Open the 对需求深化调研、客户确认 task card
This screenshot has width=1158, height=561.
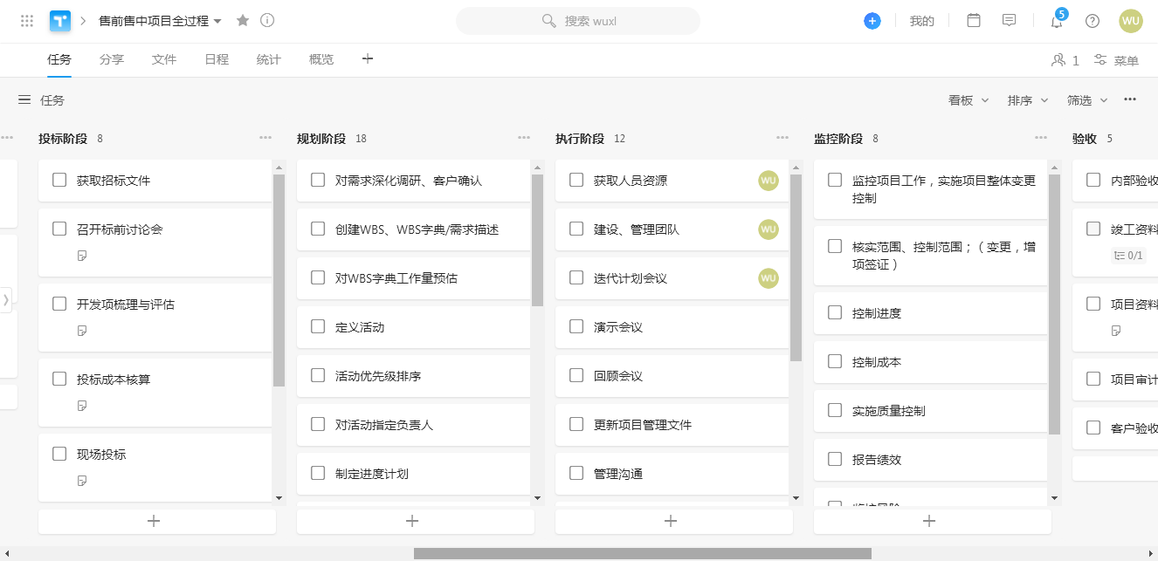click(x=414, y=181)
